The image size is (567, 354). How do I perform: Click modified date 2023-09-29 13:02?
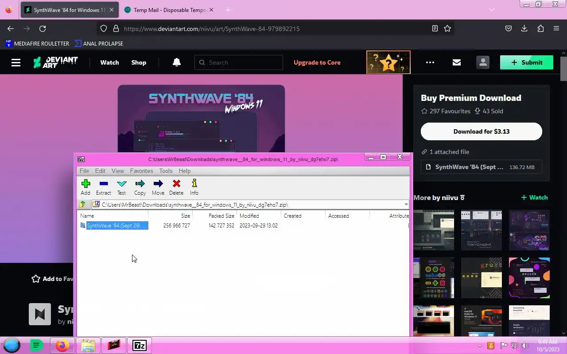click(x=259, y=226)
